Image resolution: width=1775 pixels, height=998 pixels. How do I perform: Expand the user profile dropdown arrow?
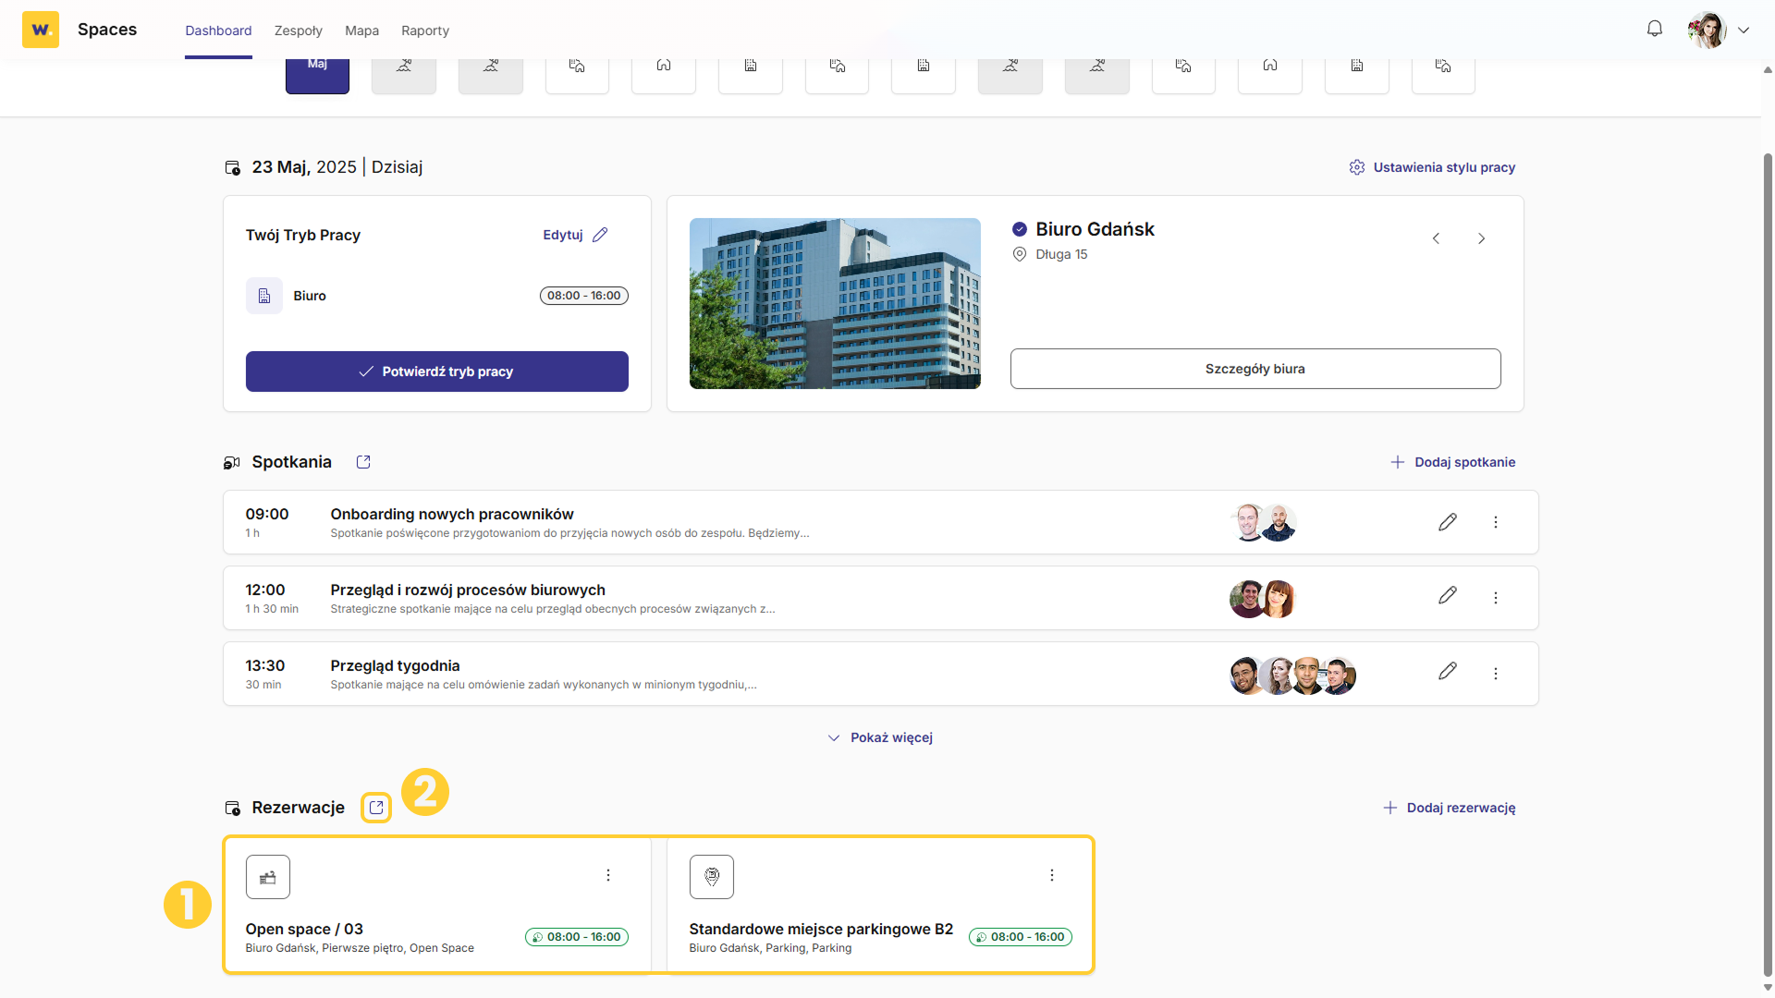[1744, 30]
